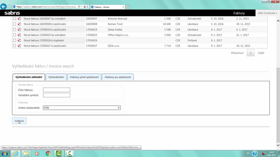This screenshot has width=280, height=157.
Task: Open Internet Explorer from the taskbar
Action: pyautogui.click(x=16, y=154)
